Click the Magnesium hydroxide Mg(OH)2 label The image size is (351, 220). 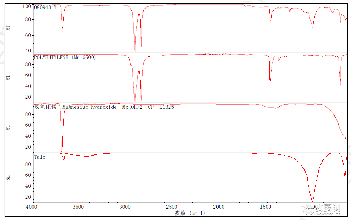click(x=102, y=107)
